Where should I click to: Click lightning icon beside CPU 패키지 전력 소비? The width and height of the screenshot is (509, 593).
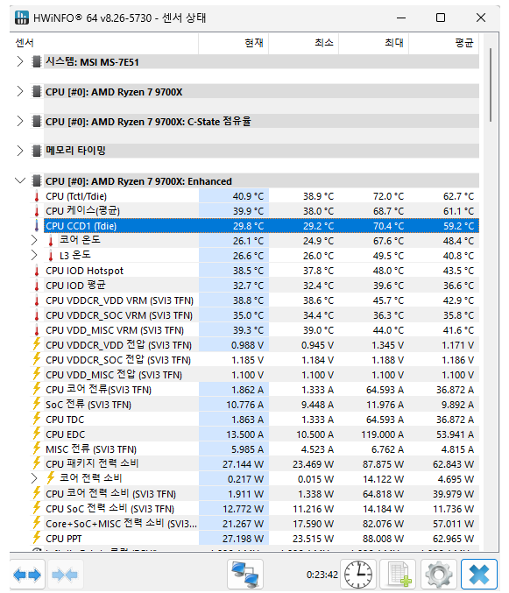[37, 463]
